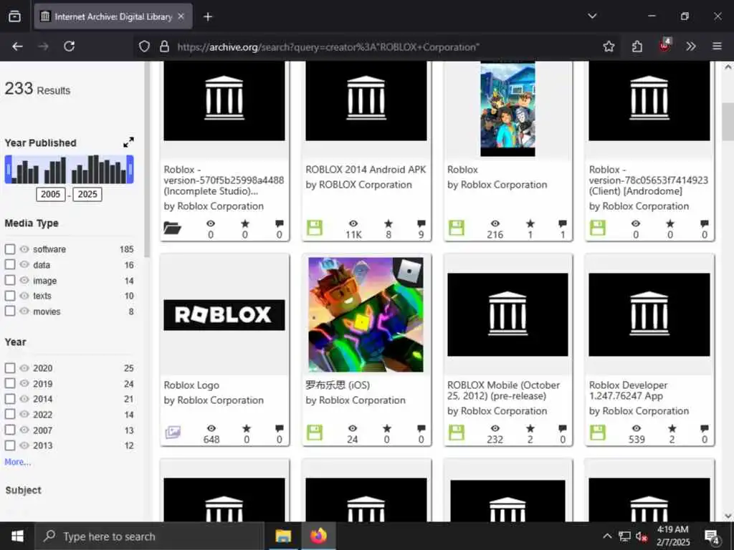Viewport: 734px width, 550px height.
Task: Open the Firefox hamburger menu
Action: click(x=717, y=47)
